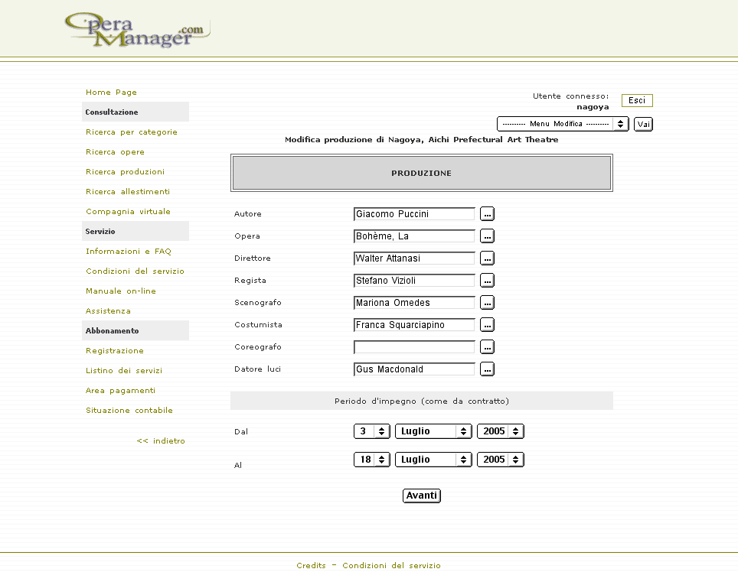Image resolution: width=738 pixels, height=572 pixels.
Task: Log out using the Esci button
Action: [x=637, y=100]
